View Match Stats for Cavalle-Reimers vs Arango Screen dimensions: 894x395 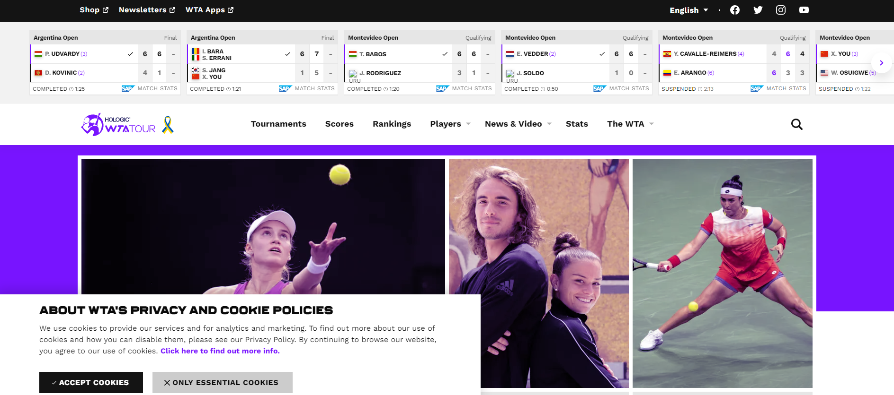tap(787, 88)
